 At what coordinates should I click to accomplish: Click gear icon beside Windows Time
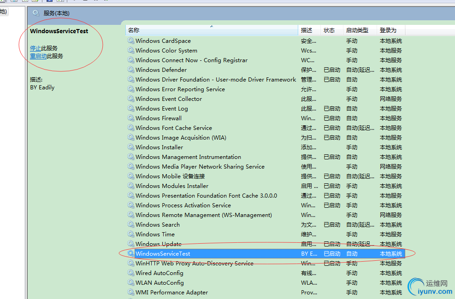(131, 235)
